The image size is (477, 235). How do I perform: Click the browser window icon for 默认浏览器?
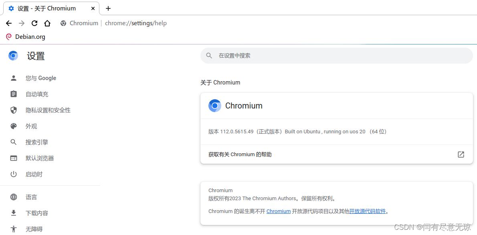pyautogui.click(x=13, y=158)
